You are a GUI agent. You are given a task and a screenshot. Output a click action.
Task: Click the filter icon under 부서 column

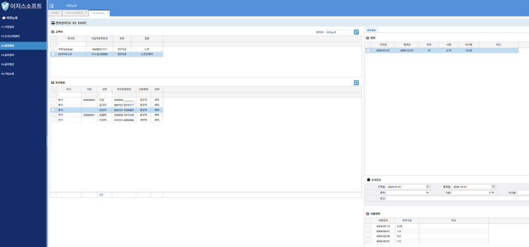click(58, 95)
